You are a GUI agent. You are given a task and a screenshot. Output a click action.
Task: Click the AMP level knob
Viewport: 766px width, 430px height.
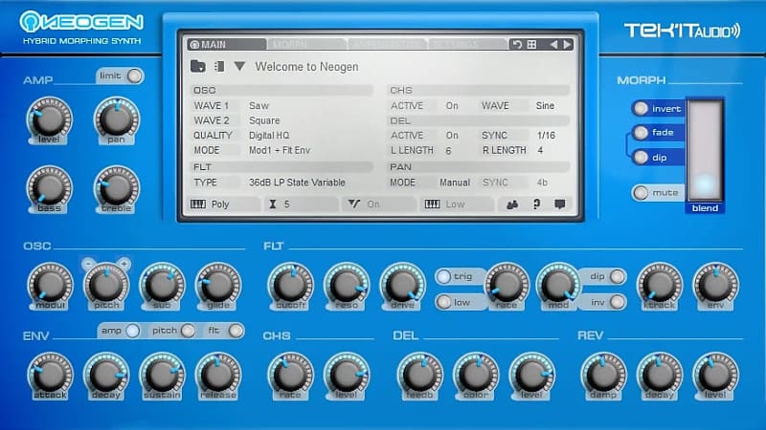point(50,118)
